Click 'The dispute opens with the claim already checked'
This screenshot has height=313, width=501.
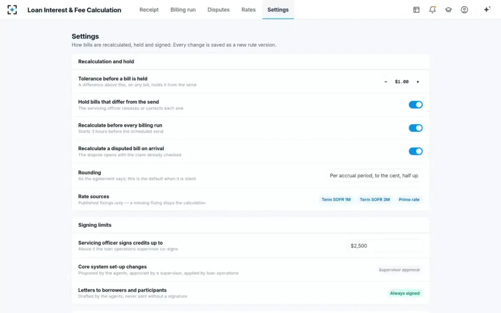pos(130,155)
